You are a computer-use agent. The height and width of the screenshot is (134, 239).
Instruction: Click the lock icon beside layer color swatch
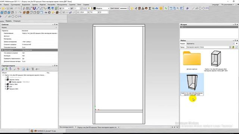pos(92,8)
